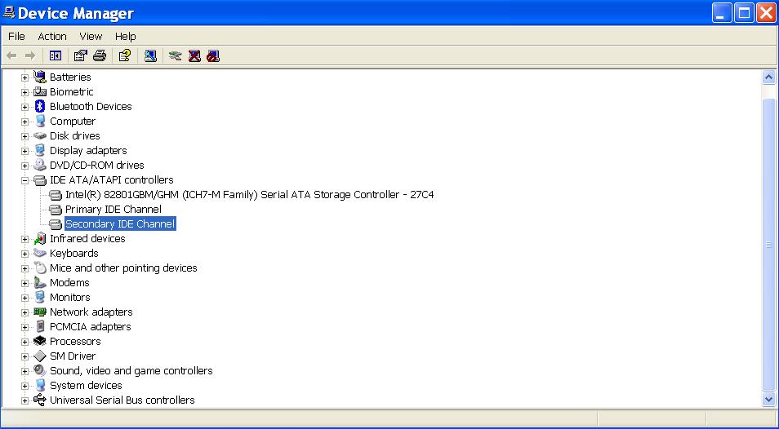Select the Computer label
Image resolution: width=779 pixels, height=429 pixels.
(x=73, y=121)
